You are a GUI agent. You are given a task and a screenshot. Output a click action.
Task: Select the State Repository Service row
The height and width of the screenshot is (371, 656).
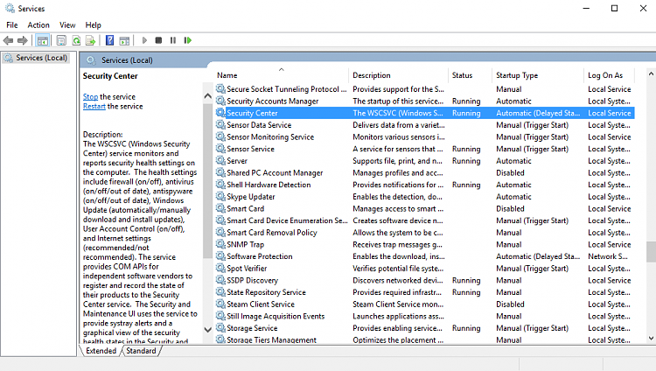click(x=424, y=292)
